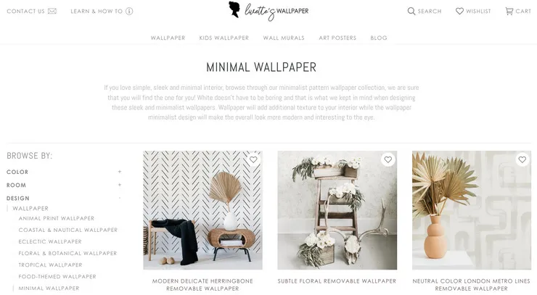This screenshot has width=537, height=295.
Task: Open the Learn & How To info icon
Action: click(129, 12)
